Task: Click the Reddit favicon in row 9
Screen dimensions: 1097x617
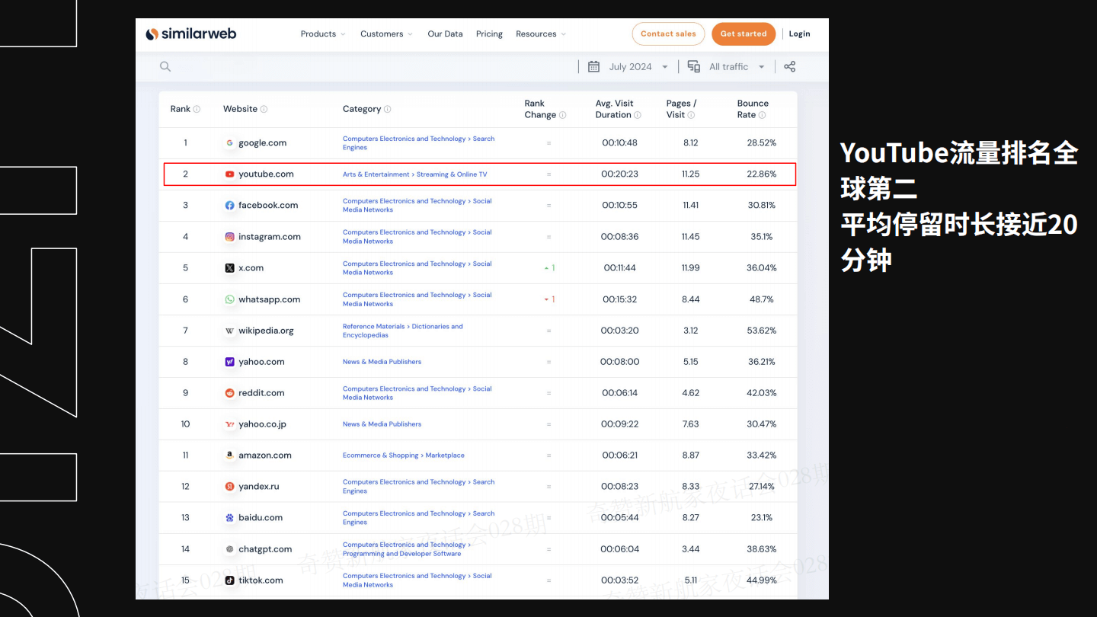Action: [x=229, y=393]
